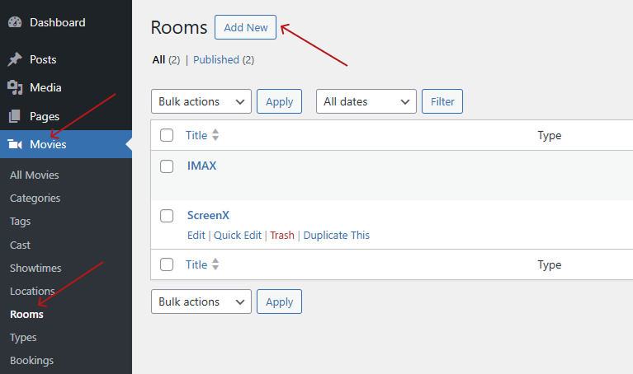Click the Movies camera icon
The height and width of the screenshot is (374, 633).
coord(15,145)
